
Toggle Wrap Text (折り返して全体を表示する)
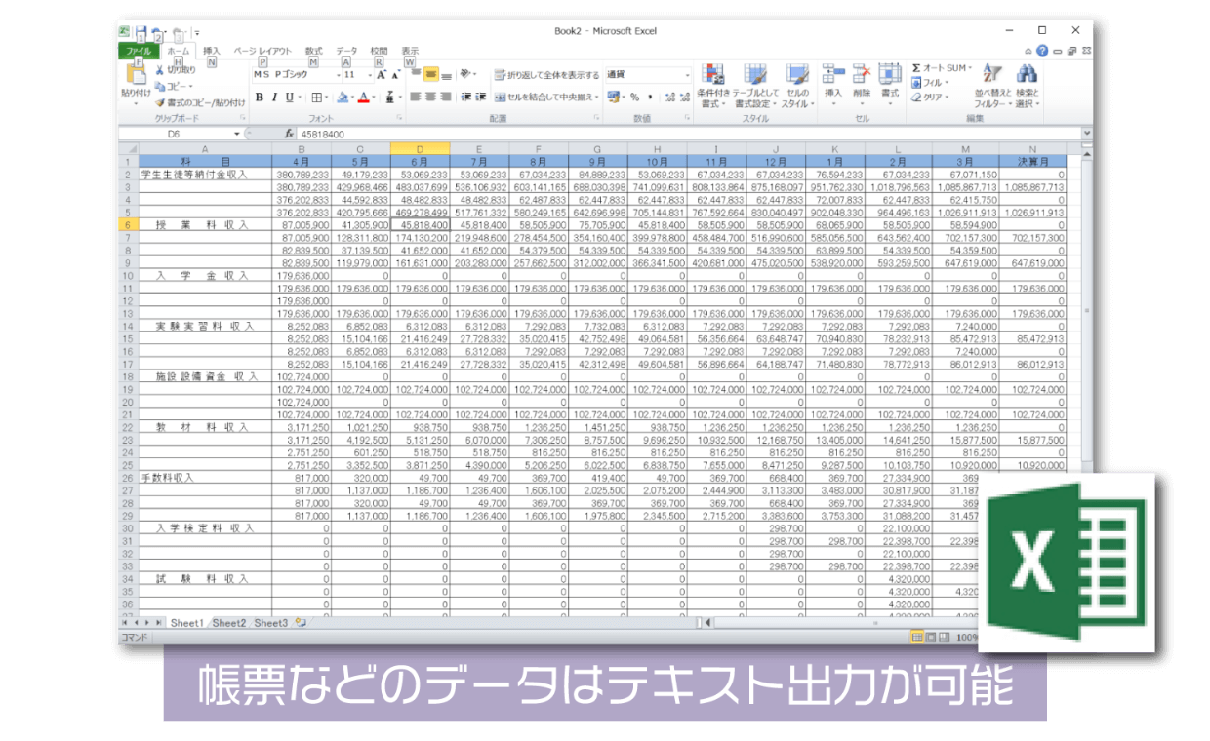click(x=546, y=75)
